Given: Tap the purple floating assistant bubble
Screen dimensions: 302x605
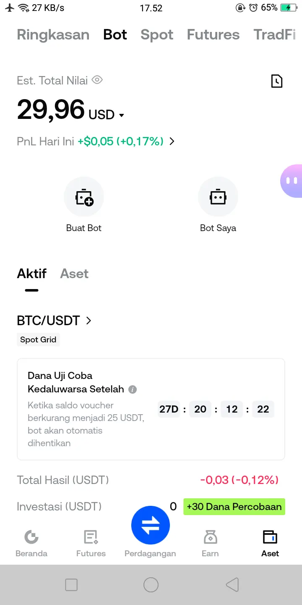Looking at the screenshot, I should pyautogui.click(x=292, y=181).
